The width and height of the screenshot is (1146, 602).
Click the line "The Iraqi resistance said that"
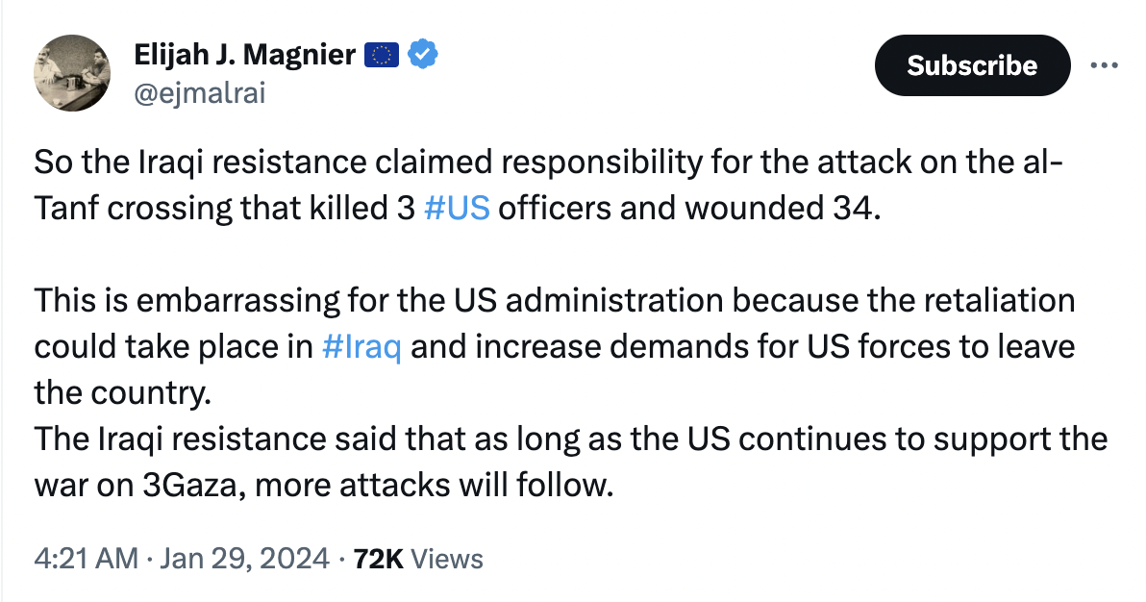pyautogui.click(x=571, y=439)
